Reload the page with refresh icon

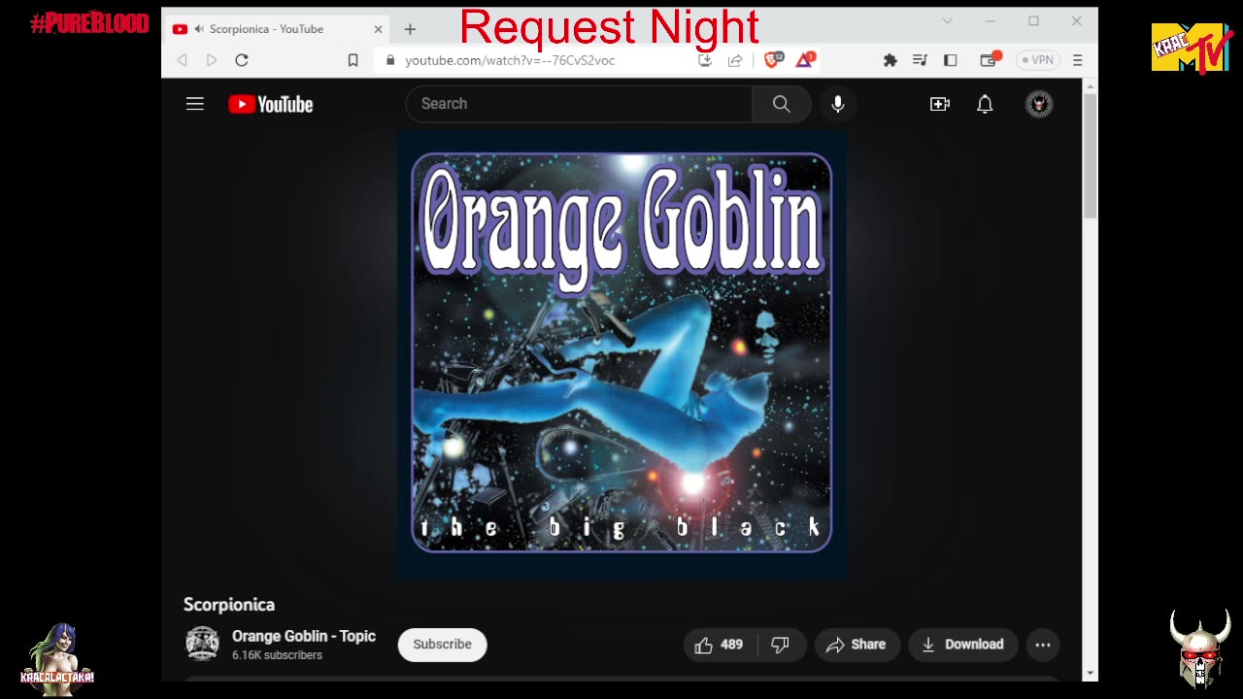pos(242,60)
